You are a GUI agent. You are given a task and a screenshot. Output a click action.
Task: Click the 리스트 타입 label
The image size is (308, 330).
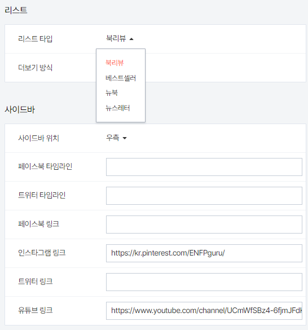pyautogui.click(x=35, y=39)
